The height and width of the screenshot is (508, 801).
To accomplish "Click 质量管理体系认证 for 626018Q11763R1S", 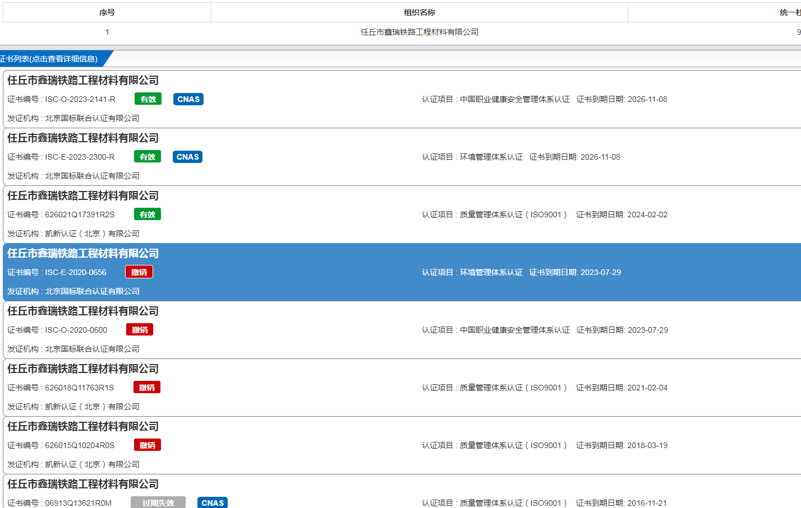I will pos(513,388).
